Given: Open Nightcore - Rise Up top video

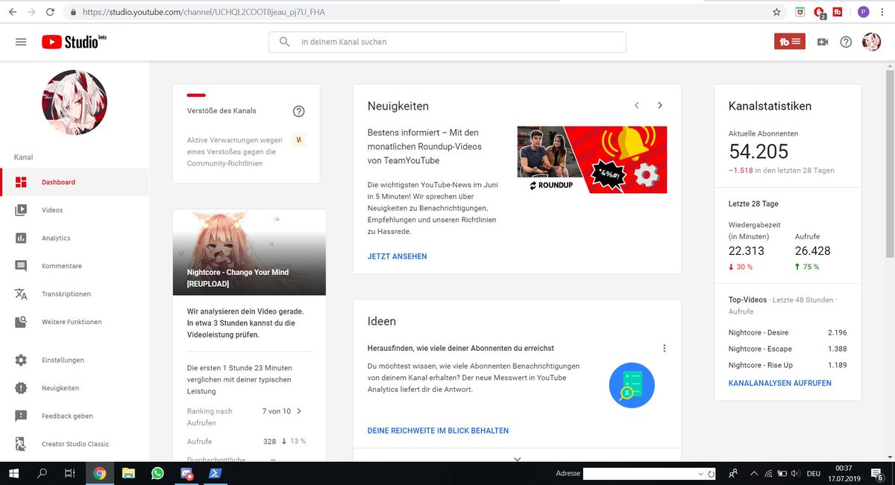Looking at the screenshot, I should click(761, 365).
